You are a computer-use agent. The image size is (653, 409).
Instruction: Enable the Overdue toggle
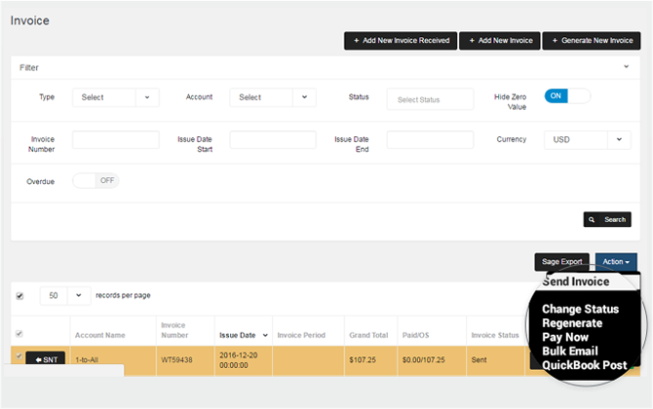pyautogui.click(x=96, y=180)
